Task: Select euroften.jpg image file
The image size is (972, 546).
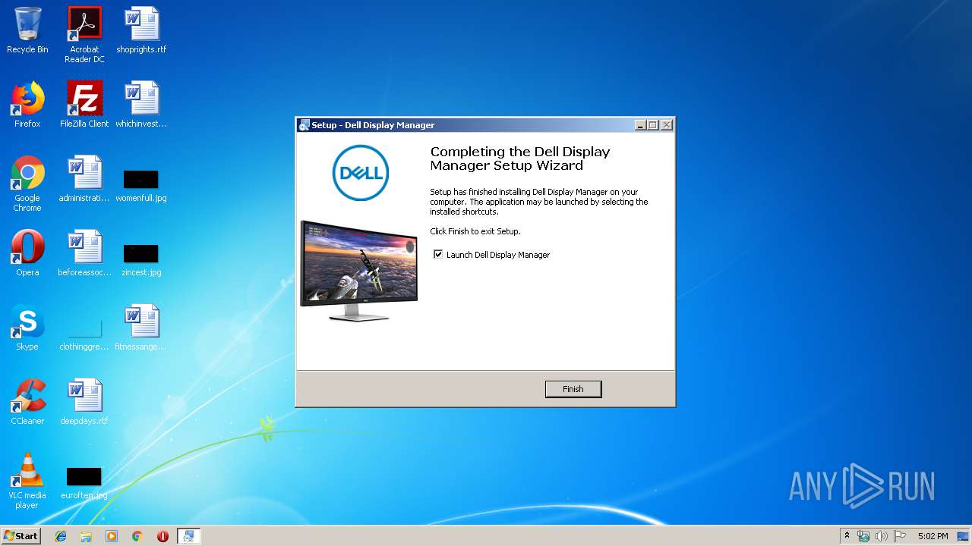Action: [84, 483]
